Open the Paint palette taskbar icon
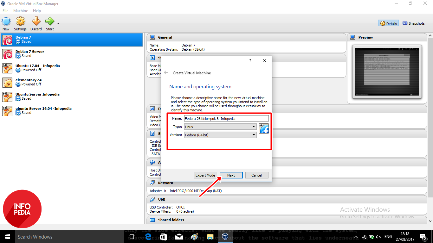The width and height of the screenshot is (433, 243). [194, 237]
